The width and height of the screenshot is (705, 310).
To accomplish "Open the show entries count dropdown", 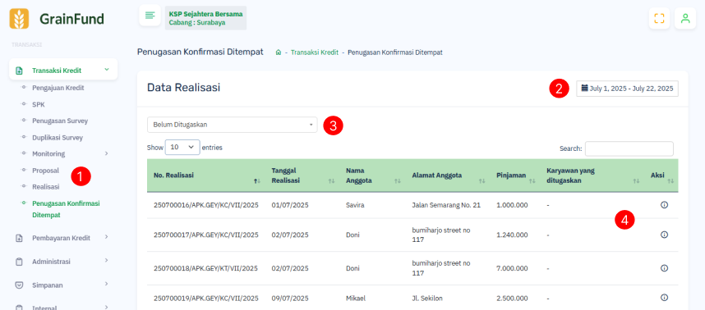I will click(182, 147).
